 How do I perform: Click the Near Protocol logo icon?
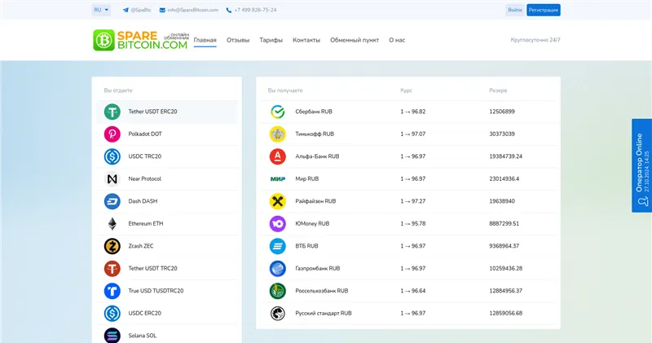[112, 179]
